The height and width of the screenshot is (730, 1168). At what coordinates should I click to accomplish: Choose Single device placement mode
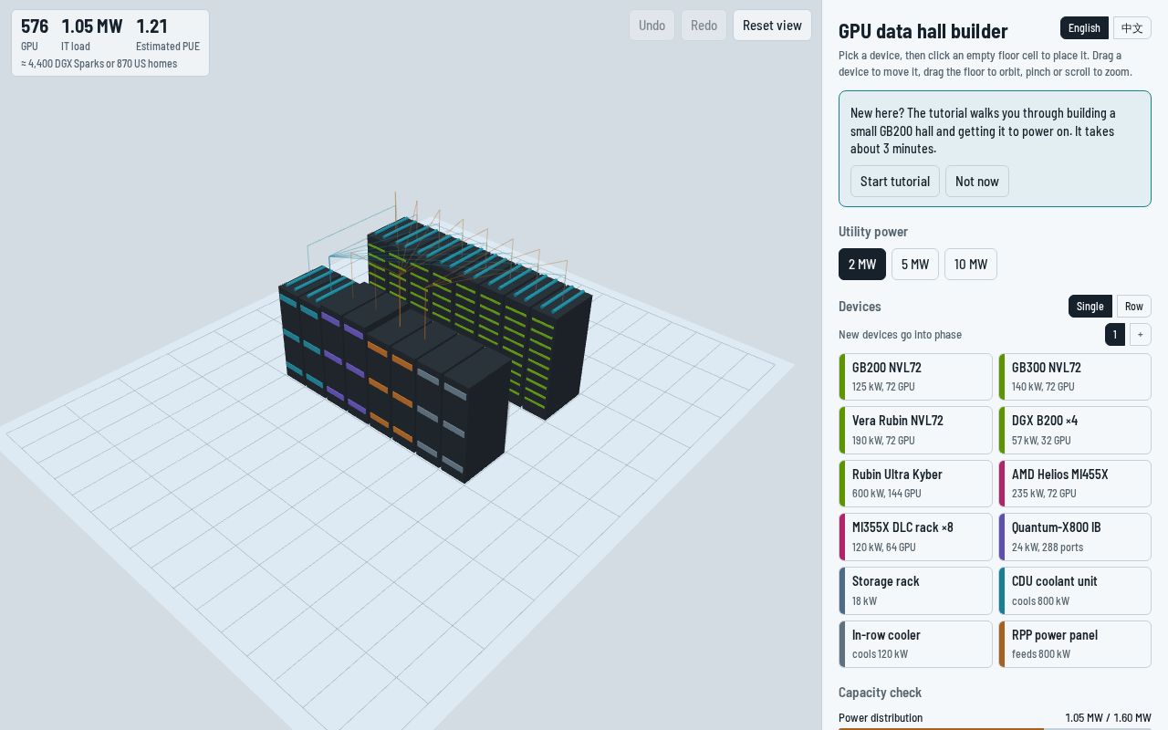point(1090,307)
